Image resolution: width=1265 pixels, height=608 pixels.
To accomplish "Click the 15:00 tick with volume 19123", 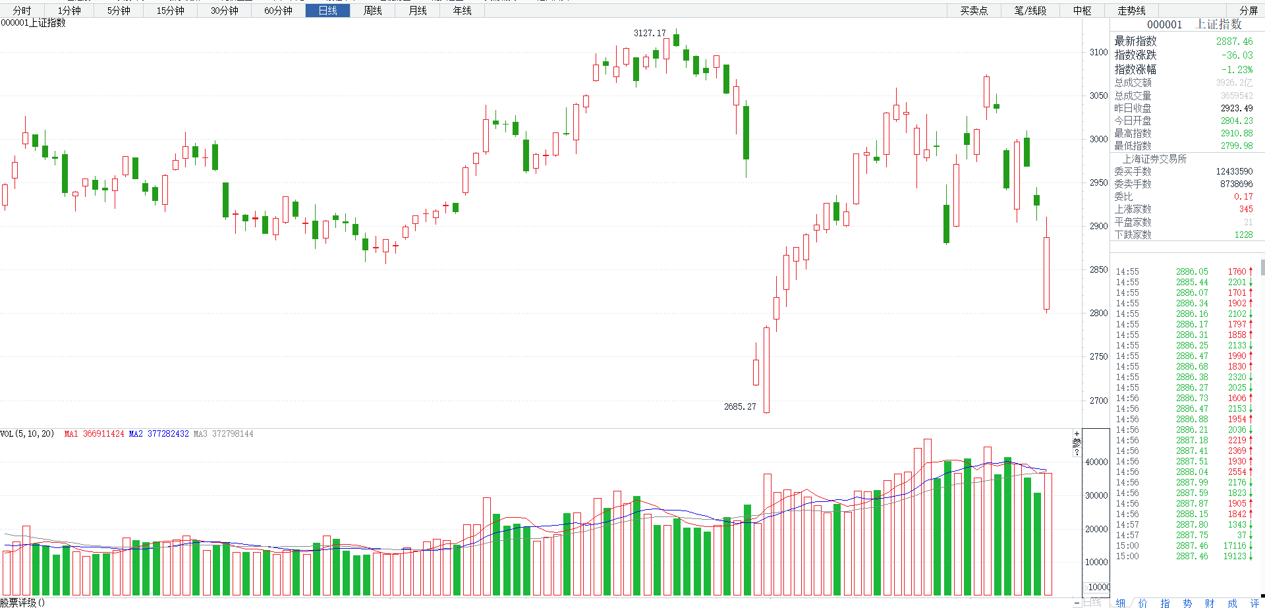I will 1184,556.
